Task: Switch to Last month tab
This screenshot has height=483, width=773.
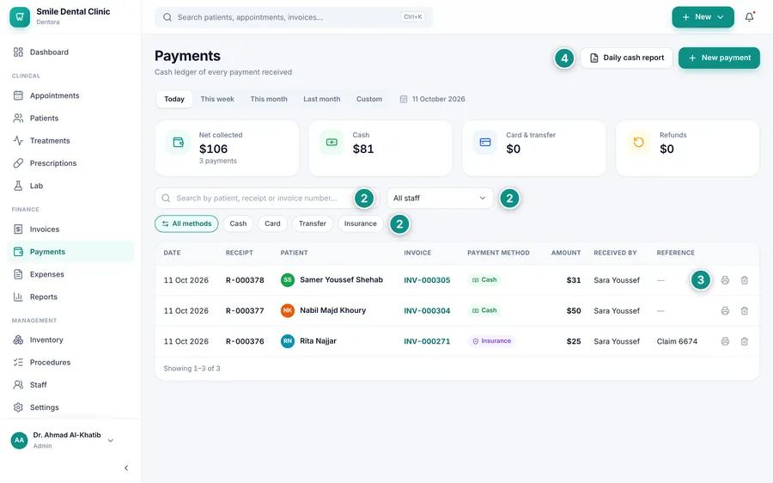Action: coord(322,99)
